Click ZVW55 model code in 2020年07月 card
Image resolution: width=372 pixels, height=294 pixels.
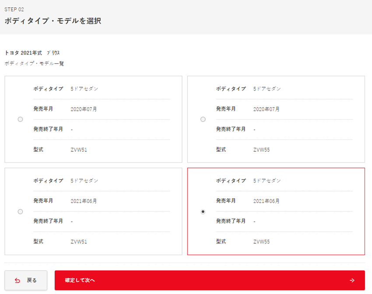pos(261,150)
